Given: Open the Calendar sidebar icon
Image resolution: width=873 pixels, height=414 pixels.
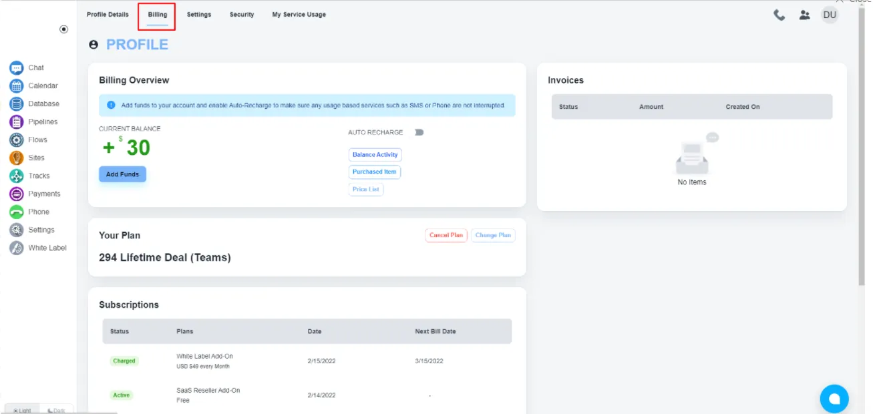Looking at the screenshot, I should tap(17, 86).
